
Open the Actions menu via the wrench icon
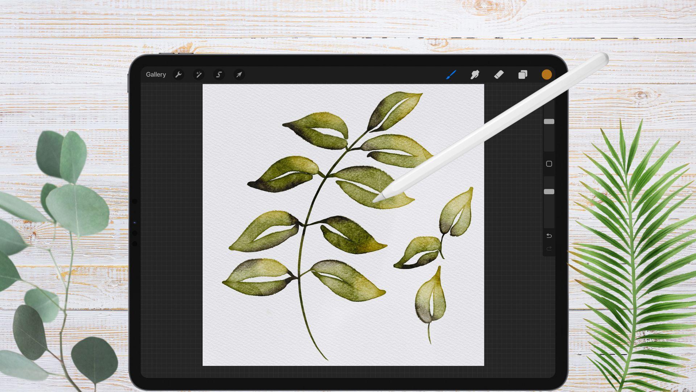click(178, 74)
